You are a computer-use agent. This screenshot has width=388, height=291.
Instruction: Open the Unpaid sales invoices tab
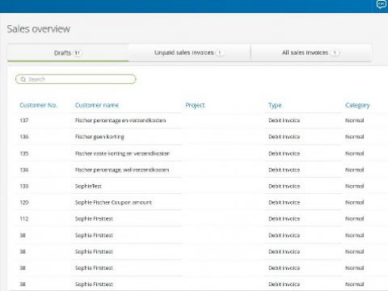(190, 53)
